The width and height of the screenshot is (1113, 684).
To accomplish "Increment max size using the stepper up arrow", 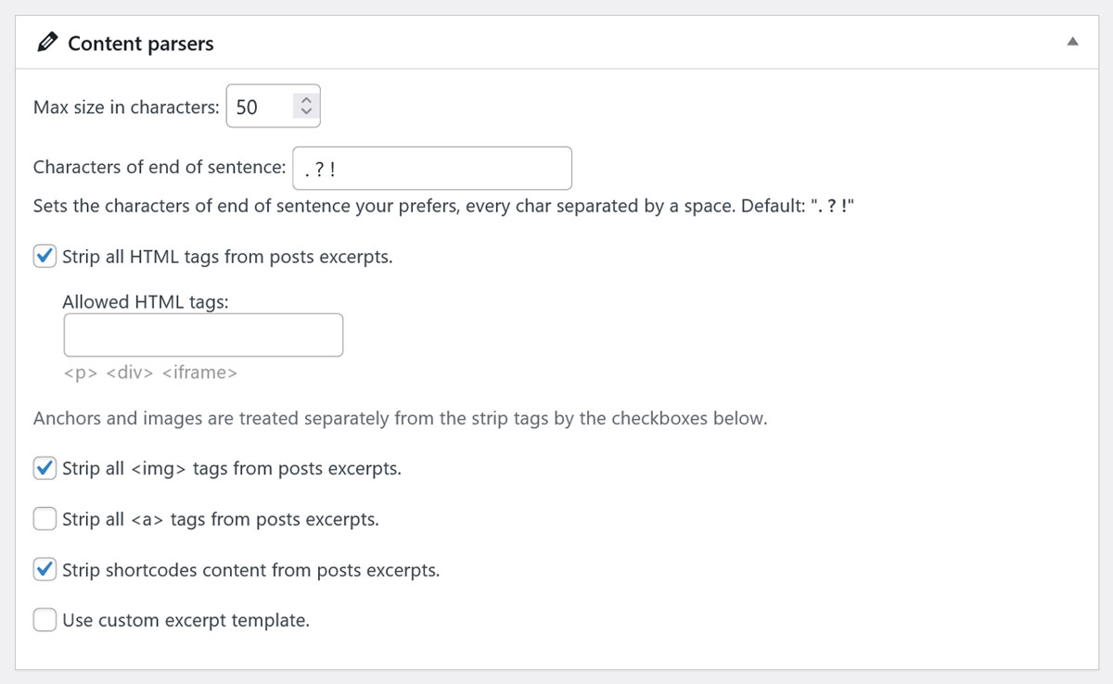I will coord(304,100).
